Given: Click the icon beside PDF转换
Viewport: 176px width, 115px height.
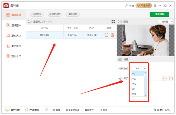Looking at the screenshot, I should [47, 110].
